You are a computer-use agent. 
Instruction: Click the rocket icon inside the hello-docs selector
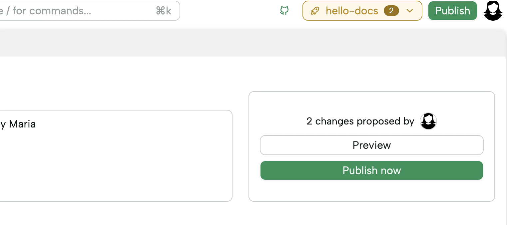click(314, 11)
